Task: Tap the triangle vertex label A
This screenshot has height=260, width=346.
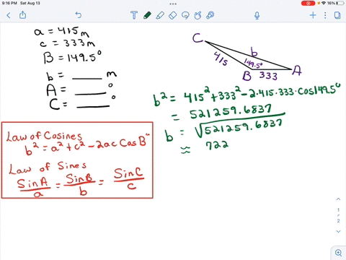Action: click(x=297, y=71)
